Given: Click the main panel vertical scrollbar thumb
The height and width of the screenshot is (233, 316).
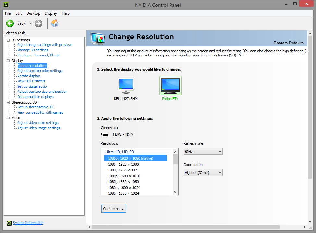Looking at the screenshot, I should pos(310,107).
